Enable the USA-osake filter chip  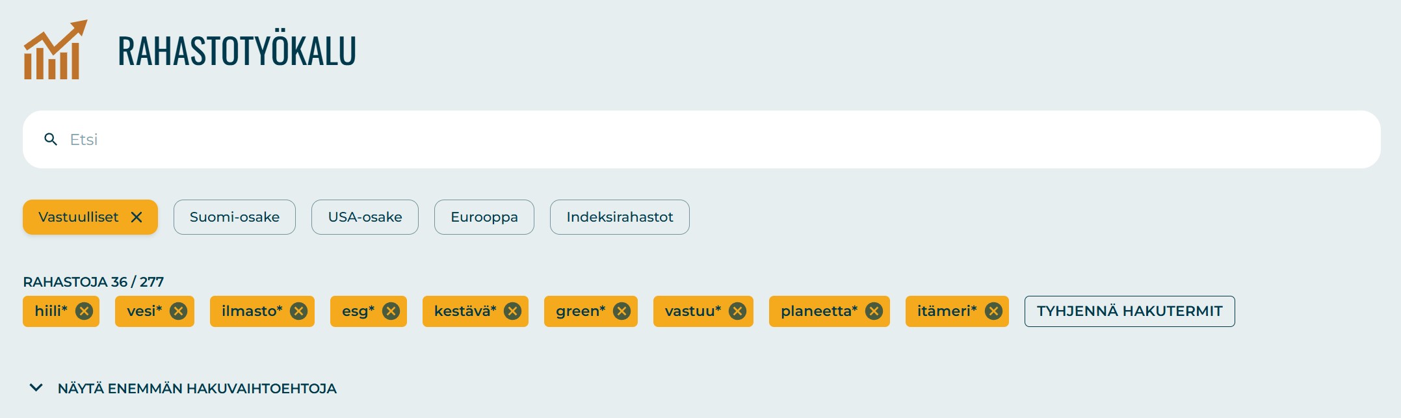[365, 217]
